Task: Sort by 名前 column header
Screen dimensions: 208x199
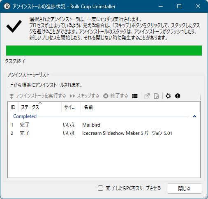Action: coord(140,107)
